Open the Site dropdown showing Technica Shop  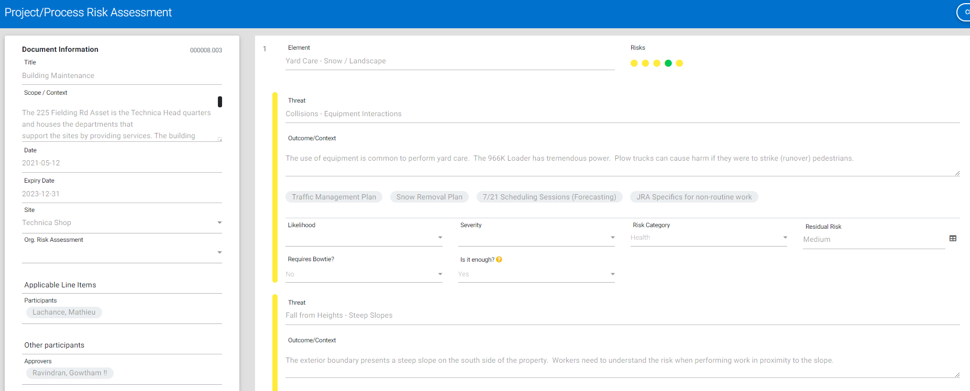point(122,223)
